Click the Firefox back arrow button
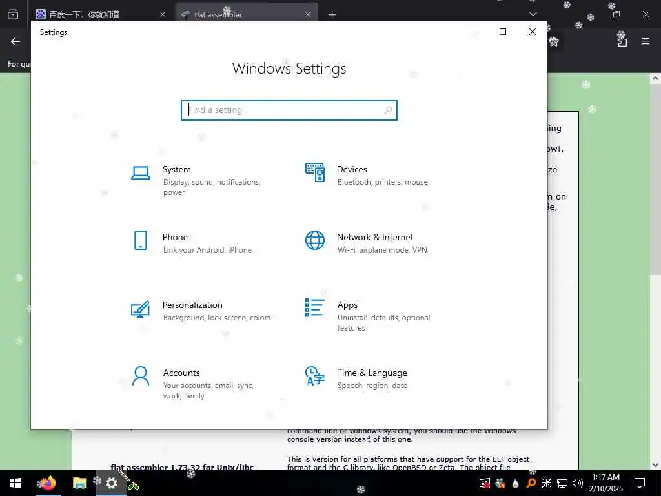The image size is (661, 496). point(15,41)
